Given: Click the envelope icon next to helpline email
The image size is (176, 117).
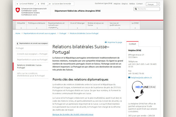Looking at the screenshot, I should (x=129, y=78).
